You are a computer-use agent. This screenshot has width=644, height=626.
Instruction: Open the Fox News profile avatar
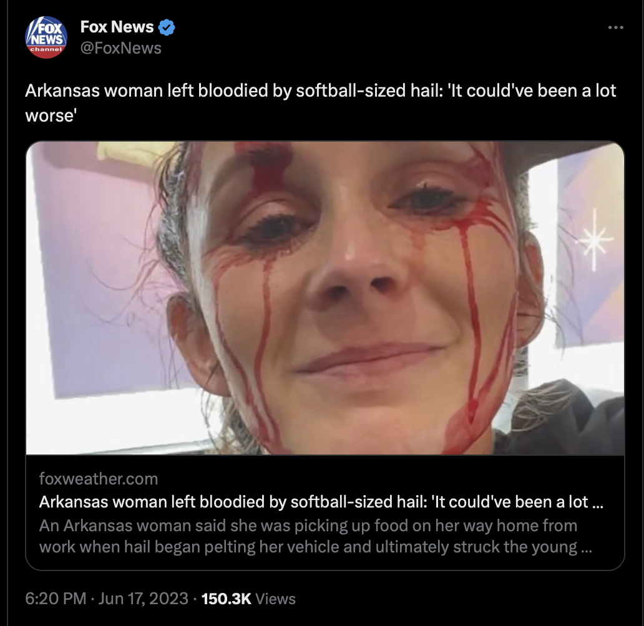coord(46,37)
